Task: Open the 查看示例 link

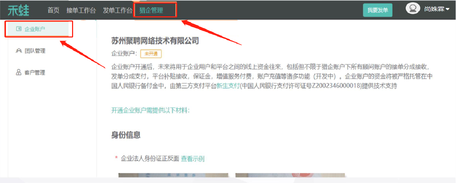Action: point(193,159)
